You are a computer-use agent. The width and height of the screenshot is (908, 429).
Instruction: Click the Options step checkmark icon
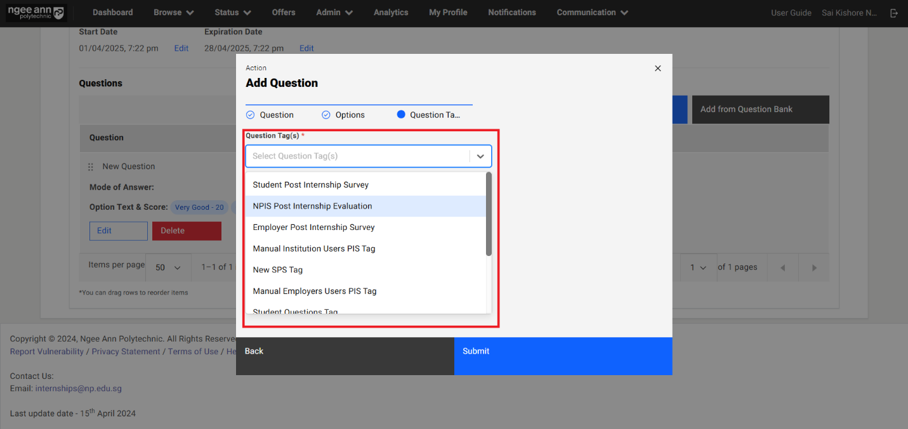(326, 115)
